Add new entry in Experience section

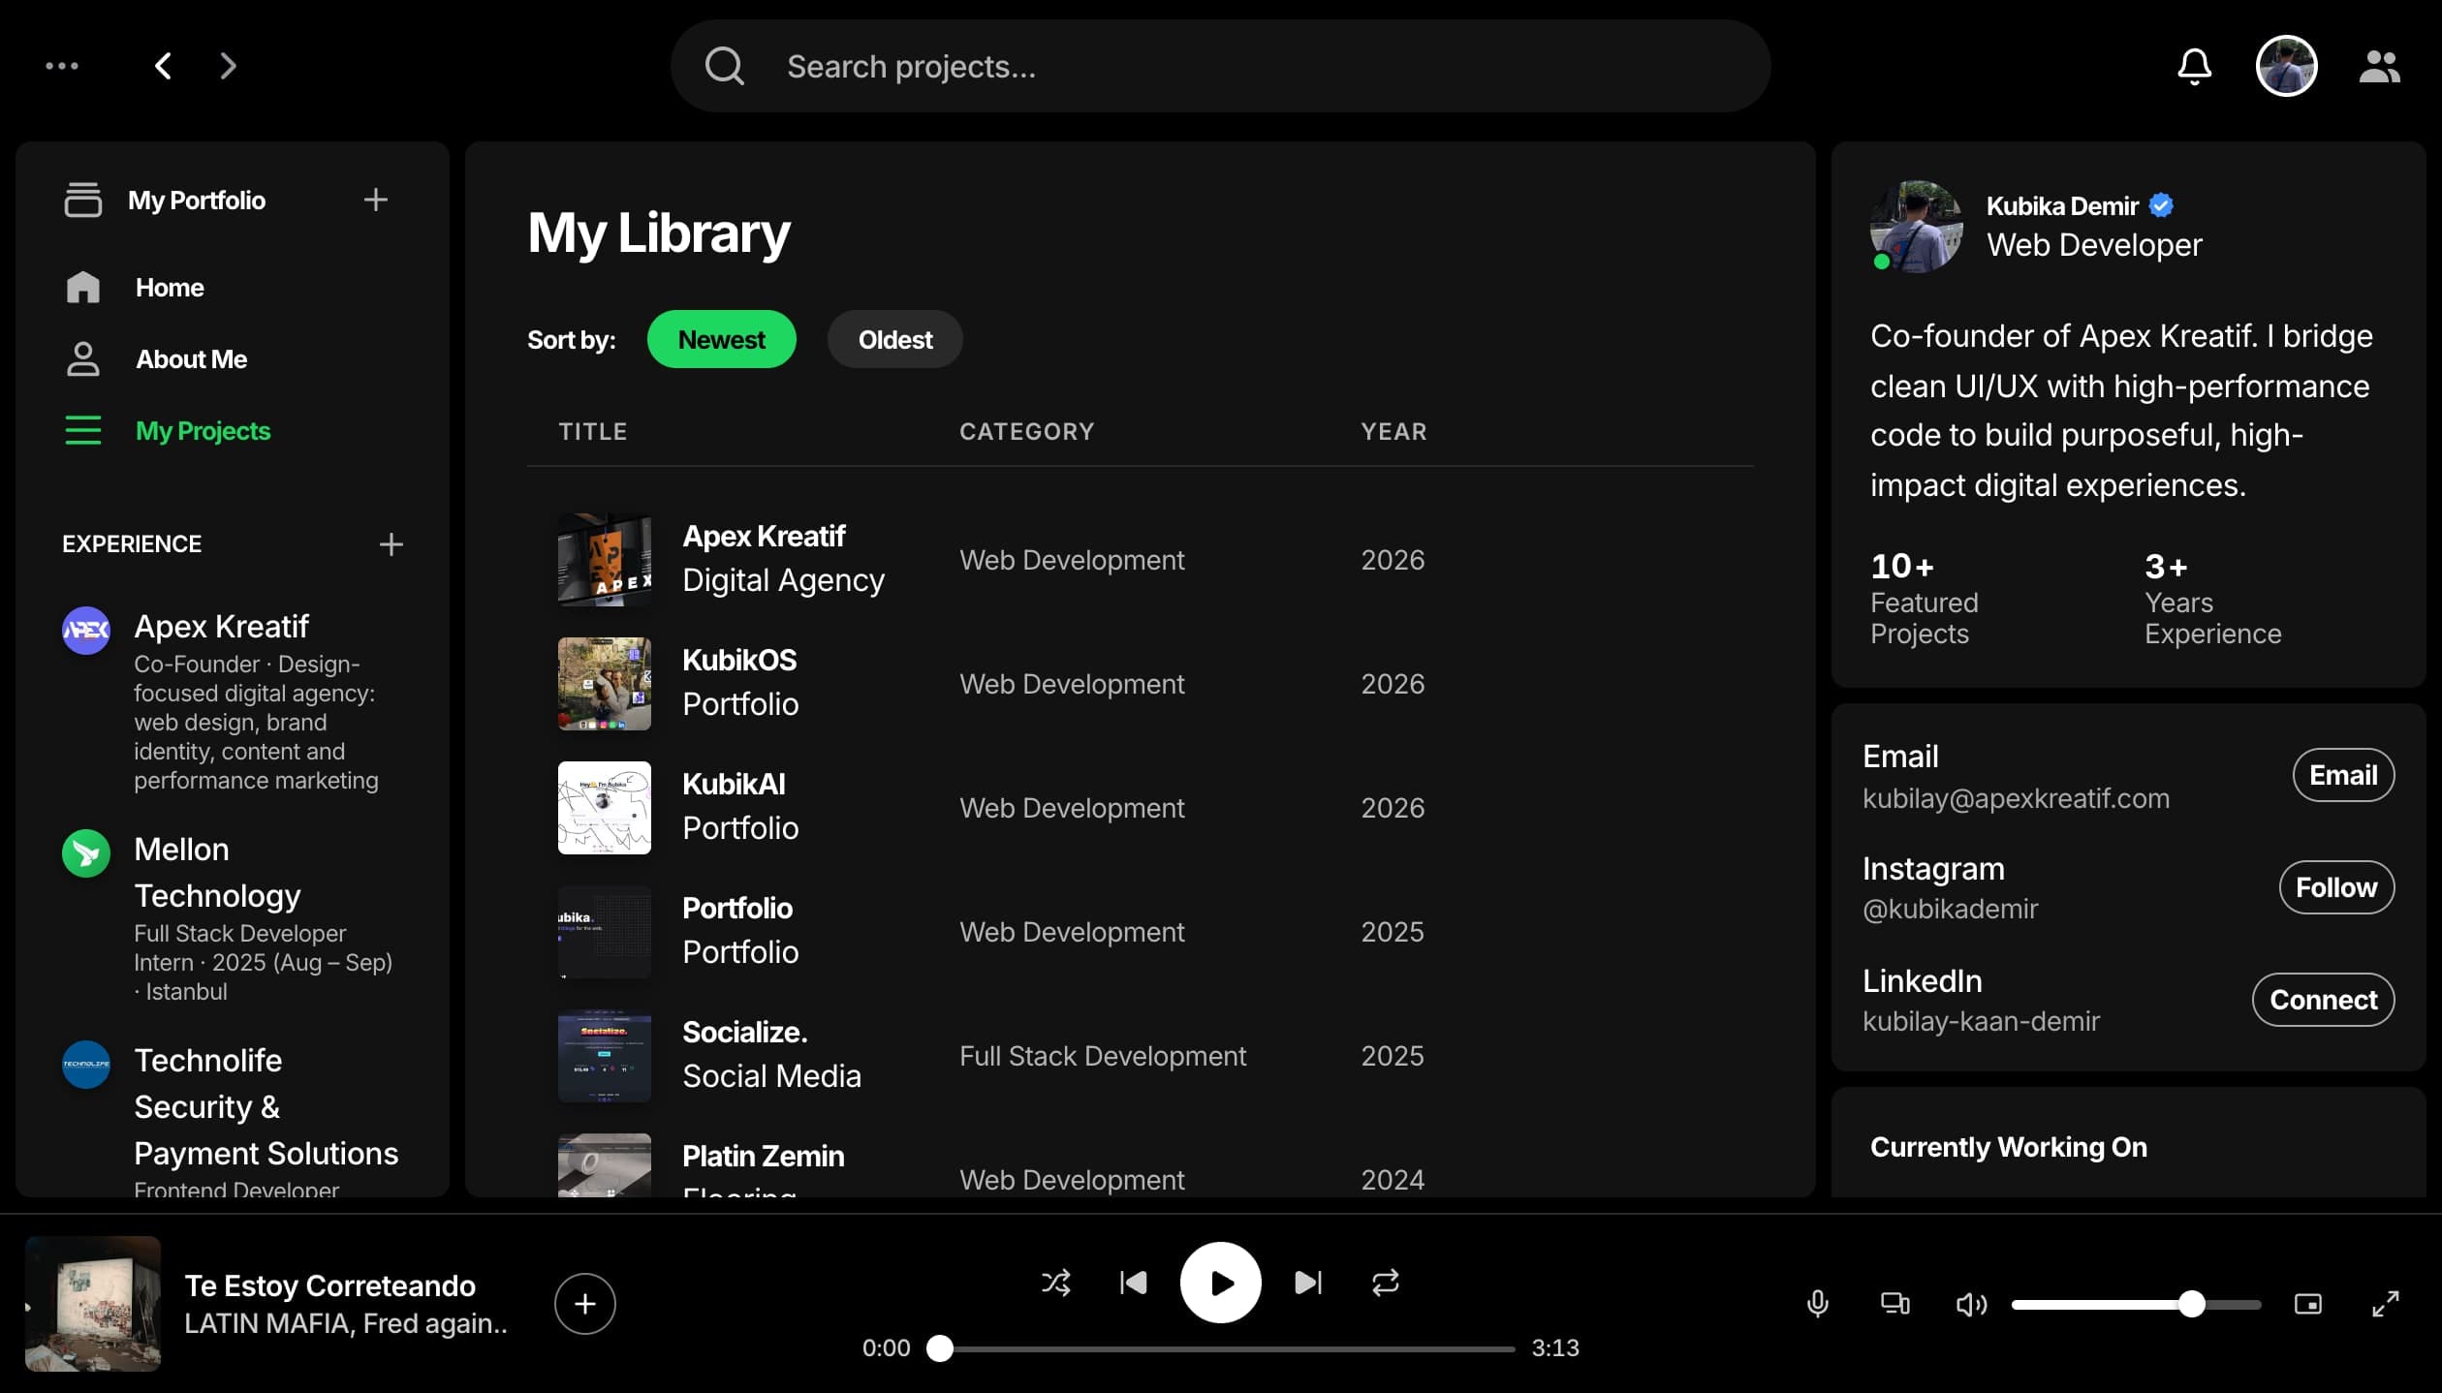tap(391, 543)
